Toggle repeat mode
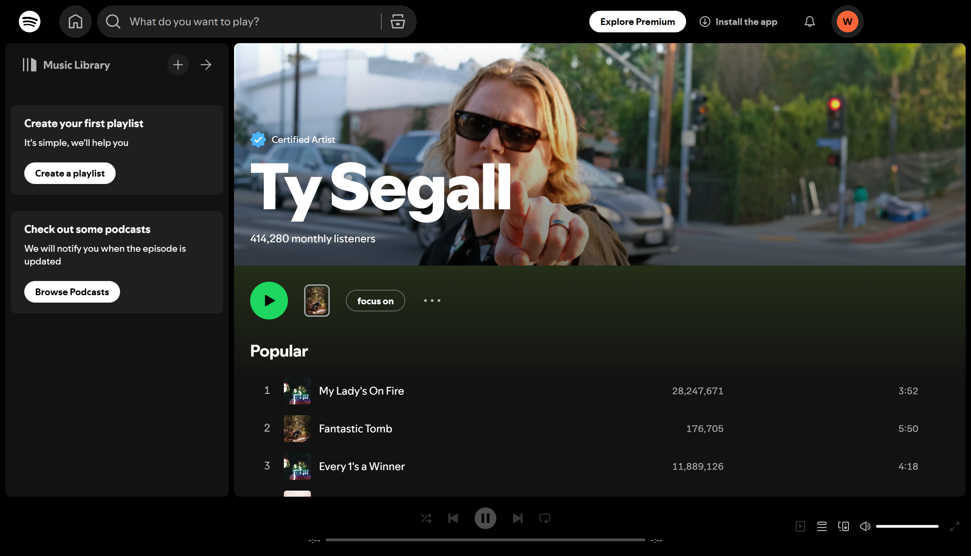Viewport: 971px width, 556px height. coord(545,519)
